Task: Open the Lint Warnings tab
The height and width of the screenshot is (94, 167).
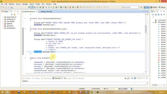Action: click(79, 78)
